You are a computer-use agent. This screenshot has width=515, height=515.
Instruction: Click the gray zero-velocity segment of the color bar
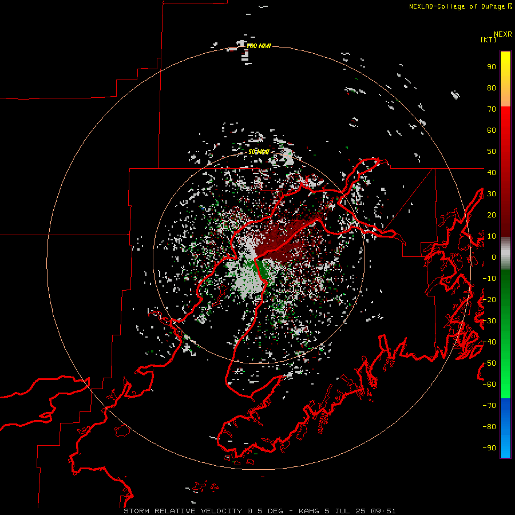pyautogui.click(x=505, y=253)
